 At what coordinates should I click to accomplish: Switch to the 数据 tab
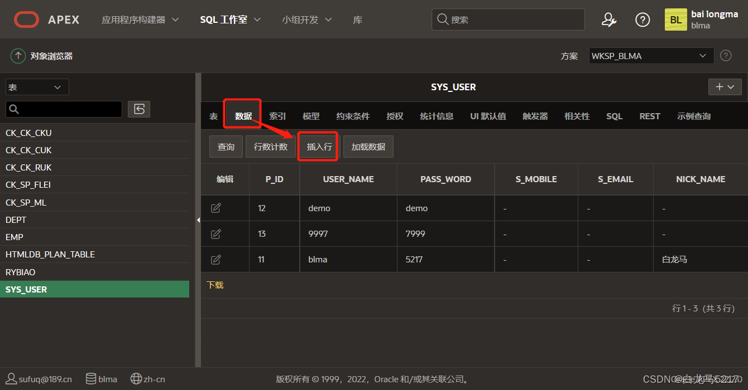(243, 116)
